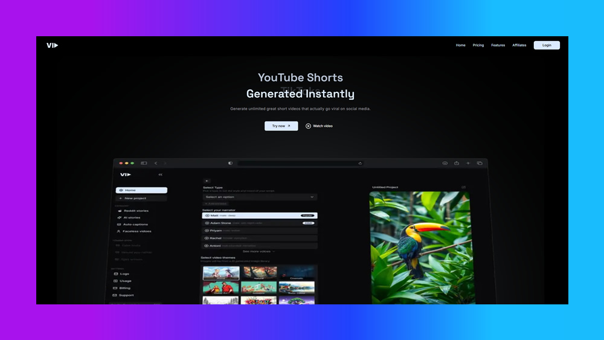Image resolution: width=604 pixels, height=340 pixels.
Task: Open the Affiliates nav link
Action: coord(519,45)
